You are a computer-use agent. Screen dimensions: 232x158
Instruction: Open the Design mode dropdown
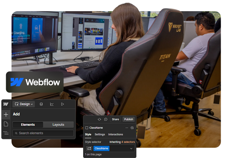[x=24, y=104]
